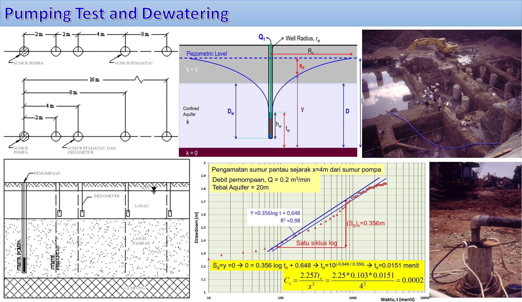Select the red 'Sd' drawdown label

click(302, 66)
